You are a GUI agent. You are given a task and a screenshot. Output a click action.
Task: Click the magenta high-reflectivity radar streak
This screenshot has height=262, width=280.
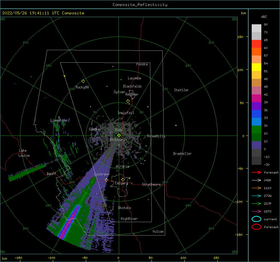70,222
